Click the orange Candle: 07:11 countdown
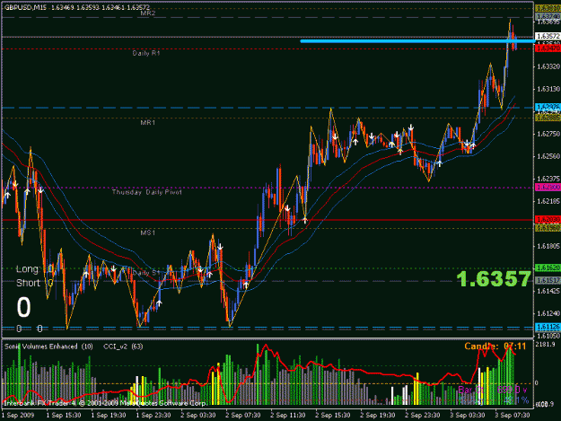561x421 pixels. click(x=495, y=346)
